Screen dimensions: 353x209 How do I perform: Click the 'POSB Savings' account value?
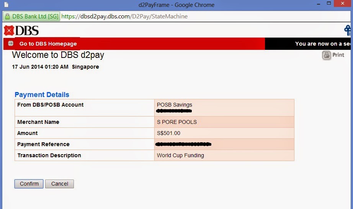pyautogui.click(x=175, y=105)
